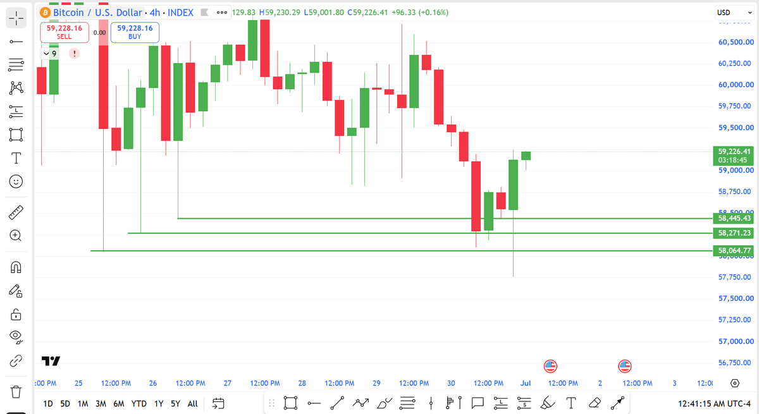Screen dimensions: 759x414
Task: Click the favorites toolbar drag handle
Action: click(272, 402)
